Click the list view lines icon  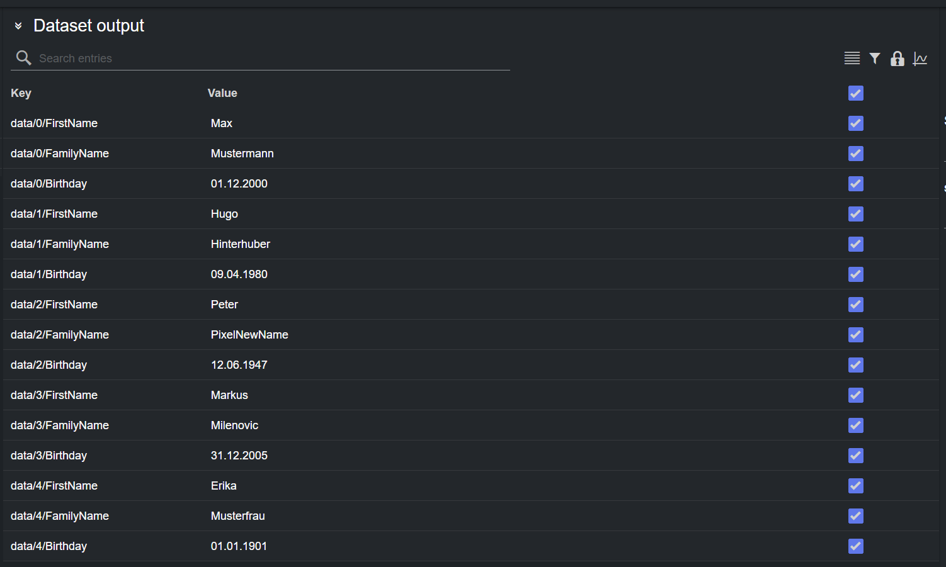coord(852,59)
